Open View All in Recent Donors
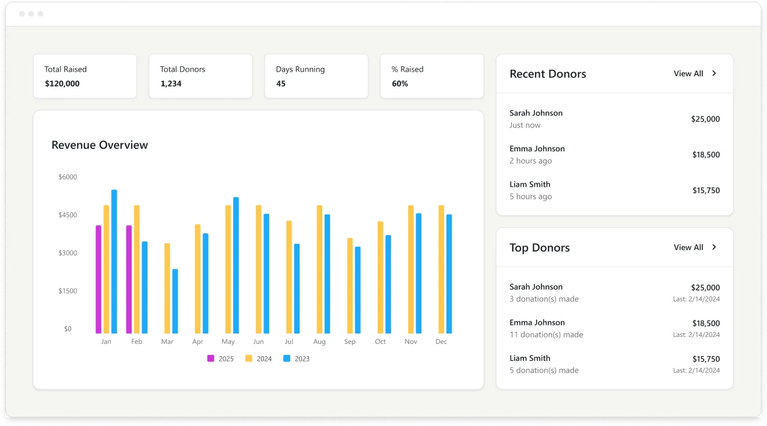The height and width of the screenshot is (426, 767). point(688,74)
